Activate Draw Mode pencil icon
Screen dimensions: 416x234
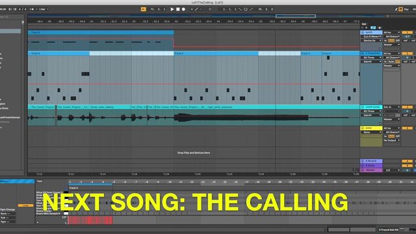tap(396, 9)
